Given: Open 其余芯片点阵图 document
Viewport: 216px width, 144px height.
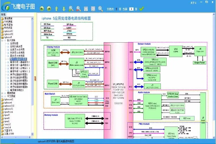Looking at the screenshot, I should click(17, 56).
